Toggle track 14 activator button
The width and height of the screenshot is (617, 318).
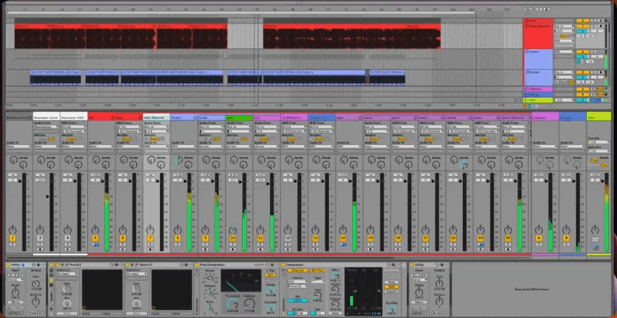point(343,237)
